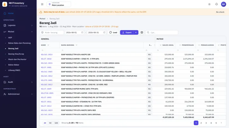229x128 pixels.
Task: Click the Laporan report icon
Action: [x=5, y=25]
